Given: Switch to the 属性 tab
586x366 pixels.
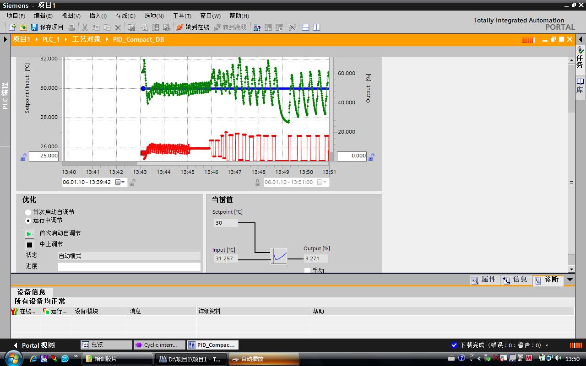Looking at the screenshot, I should tap(484, 280).
